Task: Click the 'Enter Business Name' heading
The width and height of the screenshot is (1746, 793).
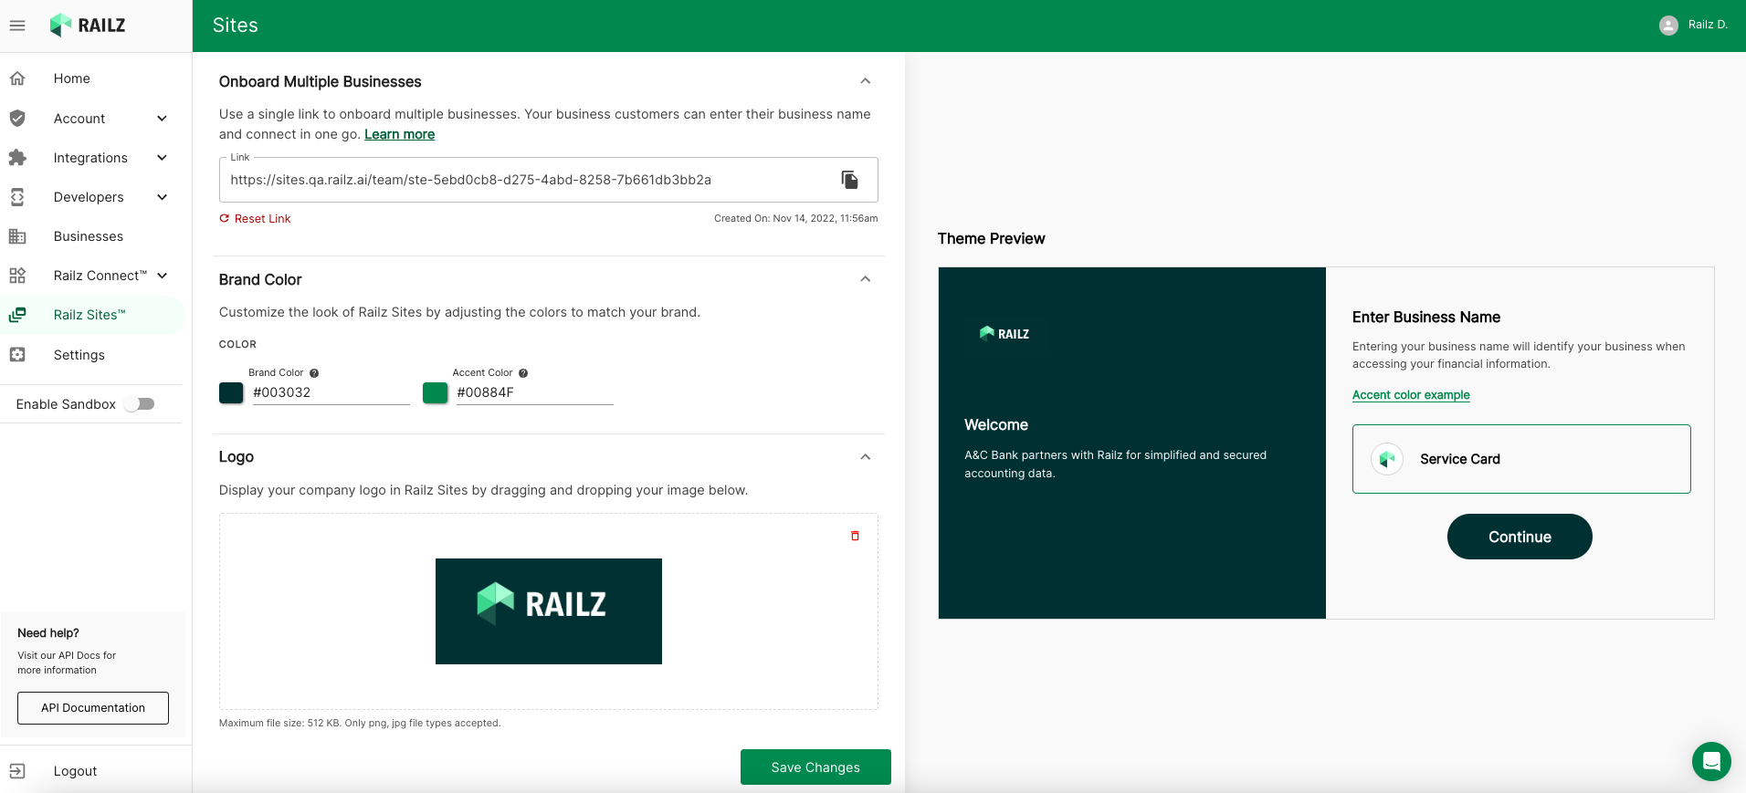Action: pos(1426,317)
